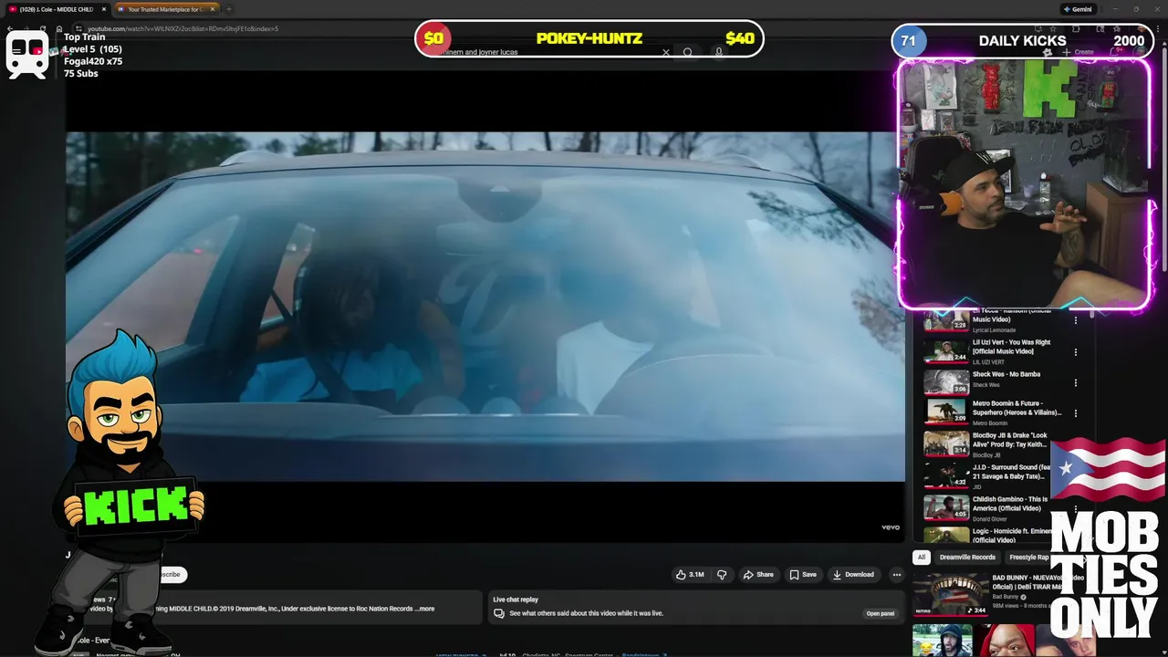The image size is (1168, 657).
Task: Click the vevo watermark in the player
Action: 890,527
